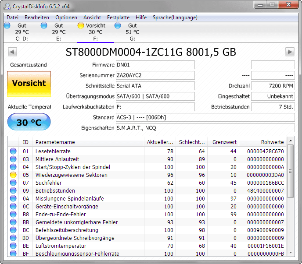This screenshot has width=302, height=264.
Task: Click the Eigenschaften field S.M.A.R.T., NCQ
Action: click(x=205, y=128)
